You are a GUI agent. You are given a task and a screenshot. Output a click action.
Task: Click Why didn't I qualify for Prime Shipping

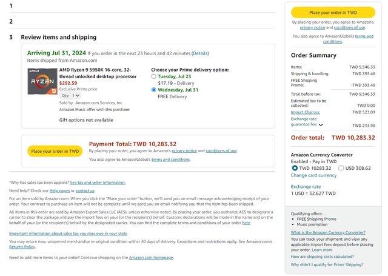click(x=327, y=264)
